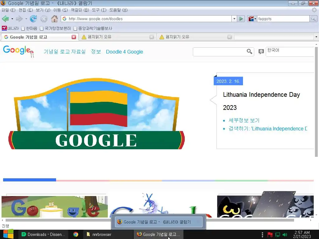The width and height of the screenshot is (319, 239).
Task: Open the 한국어 language selector
Action: coord(290,52)
